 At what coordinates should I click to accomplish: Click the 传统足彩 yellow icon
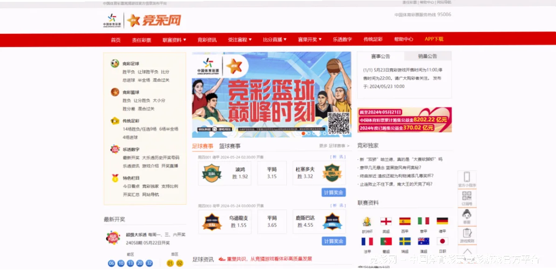coord(115,121)
